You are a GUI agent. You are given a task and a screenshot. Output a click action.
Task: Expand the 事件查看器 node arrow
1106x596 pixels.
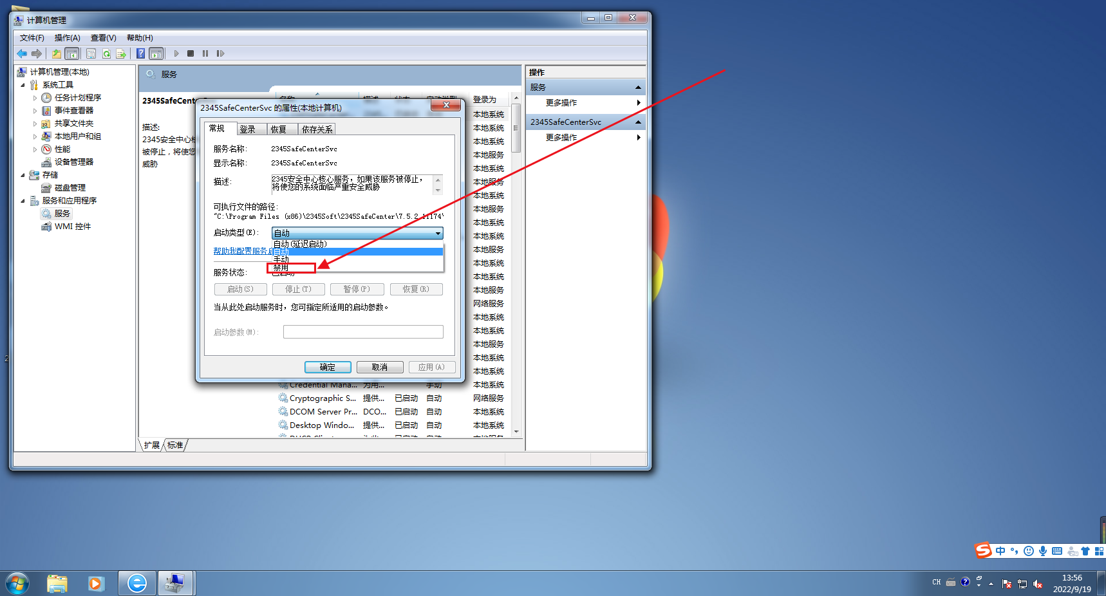(35, 111)
